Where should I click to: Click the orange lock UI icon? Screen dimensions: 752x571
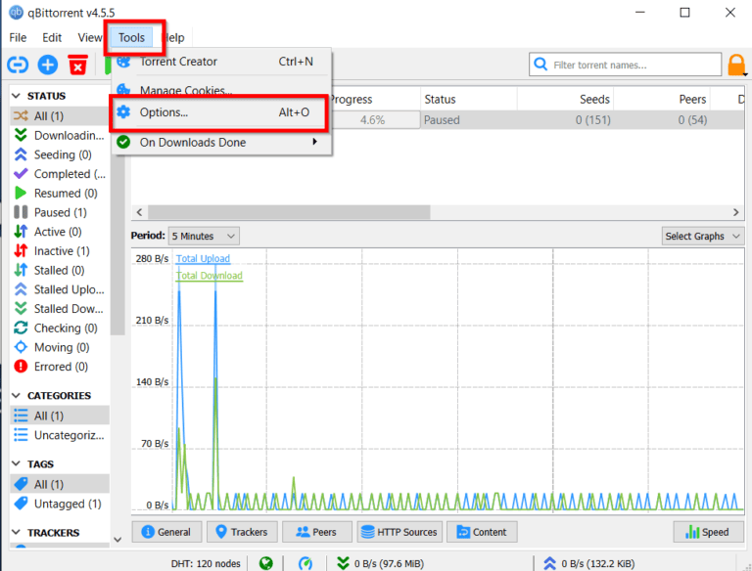(x=736, y=65)
